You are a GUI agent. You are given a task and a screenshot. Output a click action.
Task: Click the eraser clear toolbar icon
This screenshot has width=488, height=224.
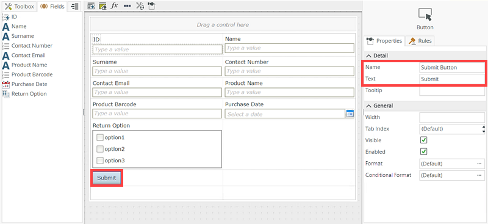(x=102, y=5)
